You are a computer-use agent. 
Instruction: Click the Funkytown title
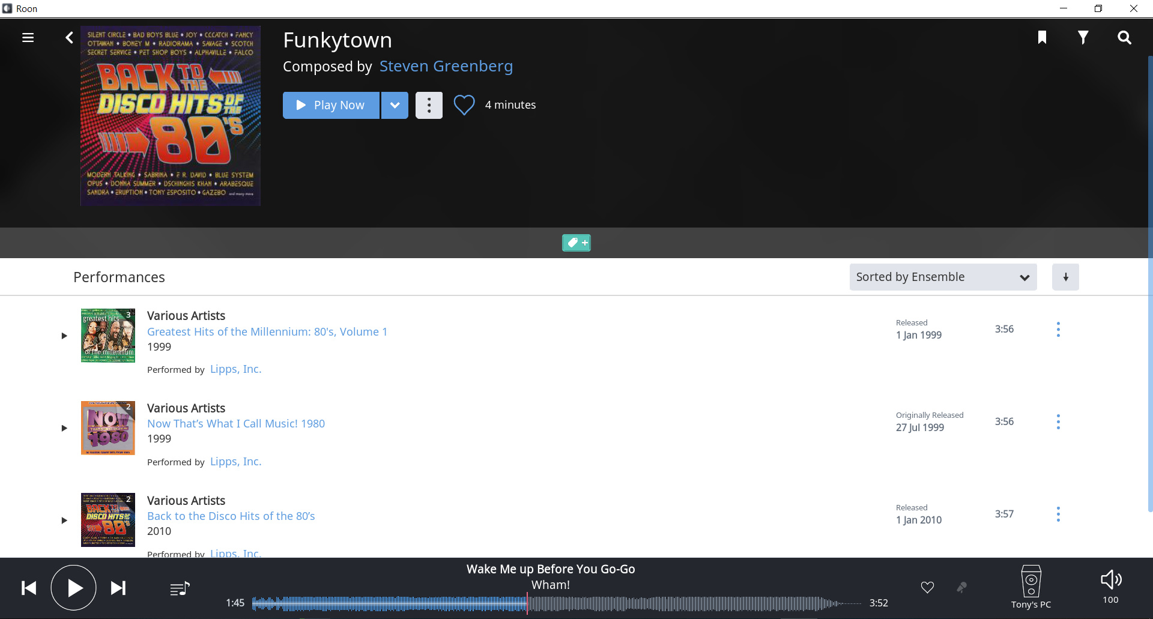[x=337, y=40]
